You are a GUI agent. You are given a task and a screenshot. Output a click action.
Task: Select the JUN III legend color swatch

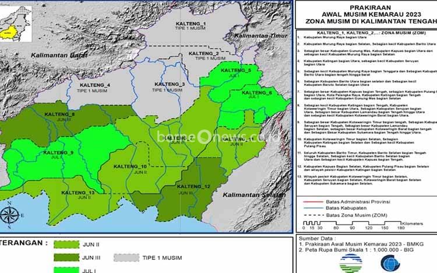coord(66,258)
